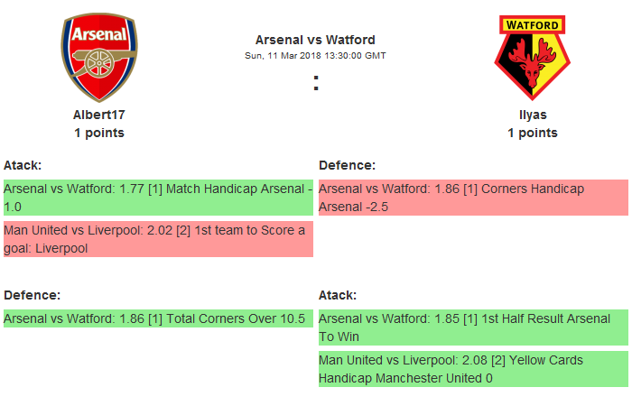Click Defence heading above Total Corners bet

point(32,295)
